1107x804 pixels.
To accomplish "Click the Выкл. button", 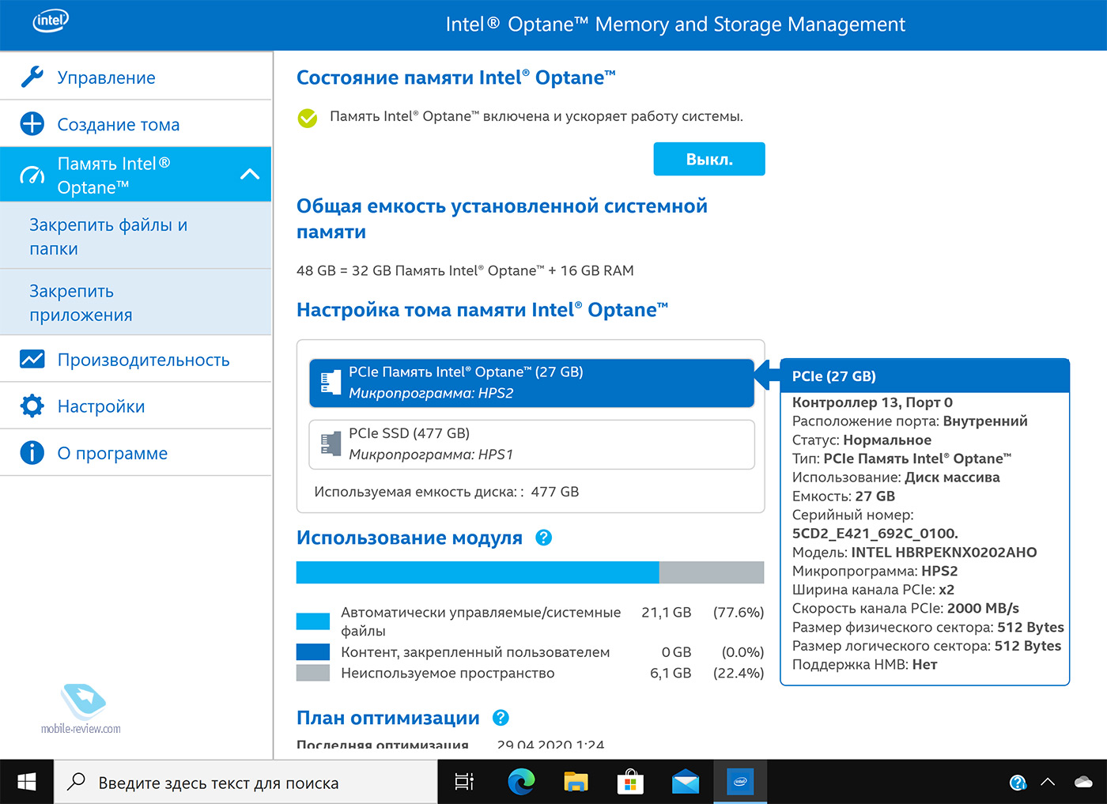I will (x=709, y=159).
